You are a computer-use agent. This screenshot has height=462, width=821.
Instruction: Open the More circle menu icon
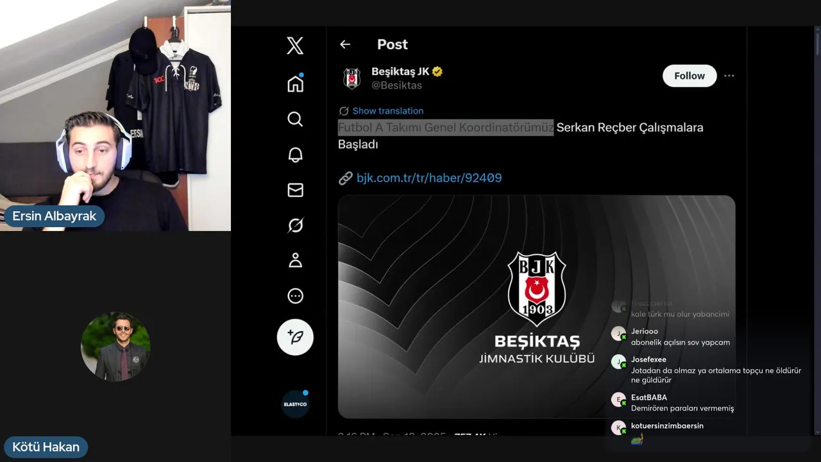tap(295, 296)
